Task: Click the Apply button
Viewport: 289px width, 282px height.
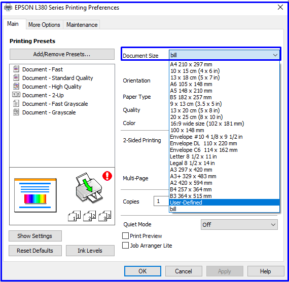Action: pyautogui.click(x=225, y=271)
